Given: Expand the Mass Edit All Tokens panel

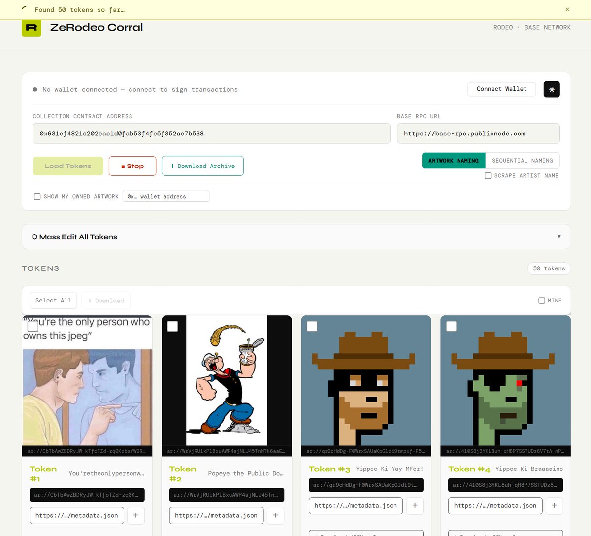Looking at the screenshot, I should point(296,237).
